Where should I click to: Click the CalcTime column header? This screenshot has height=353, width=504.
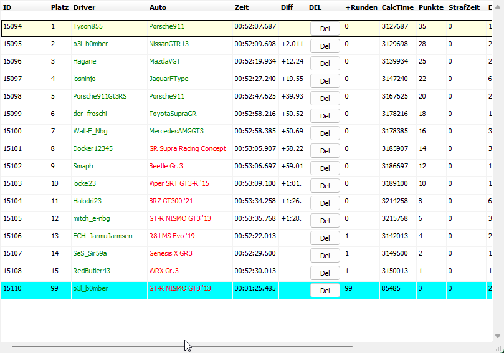397,7
